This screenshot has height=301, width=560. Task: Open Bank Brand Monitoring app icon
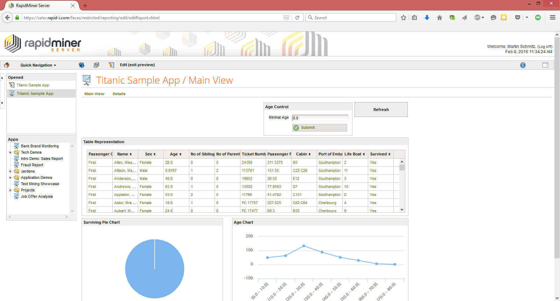pos(16,146)
